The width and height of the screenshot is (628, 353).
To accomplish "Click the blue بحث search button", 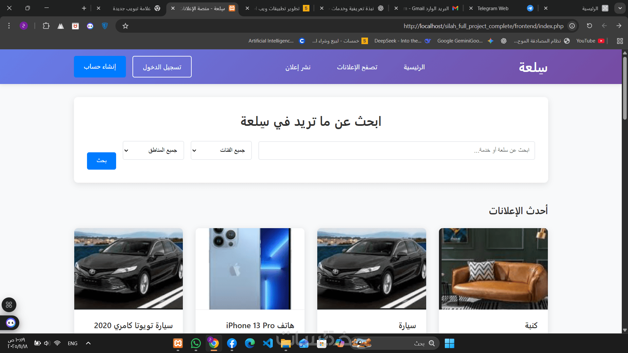I will click(101, 161).
